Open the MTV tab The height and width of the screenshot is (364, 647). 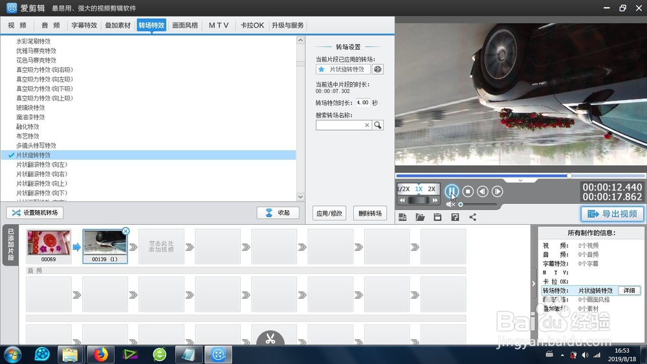(x=219, y=25)
